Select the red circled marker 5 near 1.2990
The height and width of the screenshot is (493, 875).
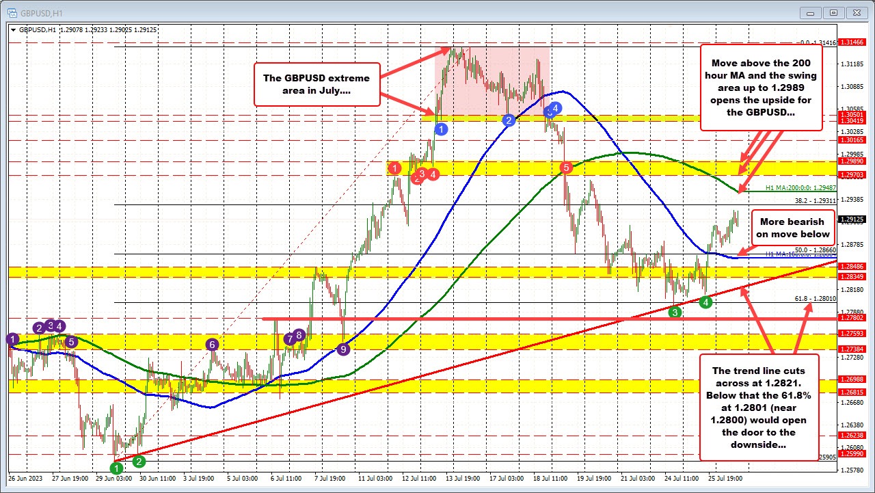click(x=565, y=166)
